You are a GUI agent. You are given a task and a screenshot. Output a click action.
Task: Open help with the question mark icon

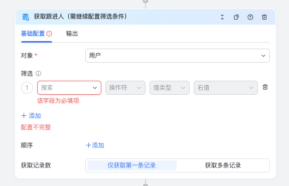pos(250,17)
